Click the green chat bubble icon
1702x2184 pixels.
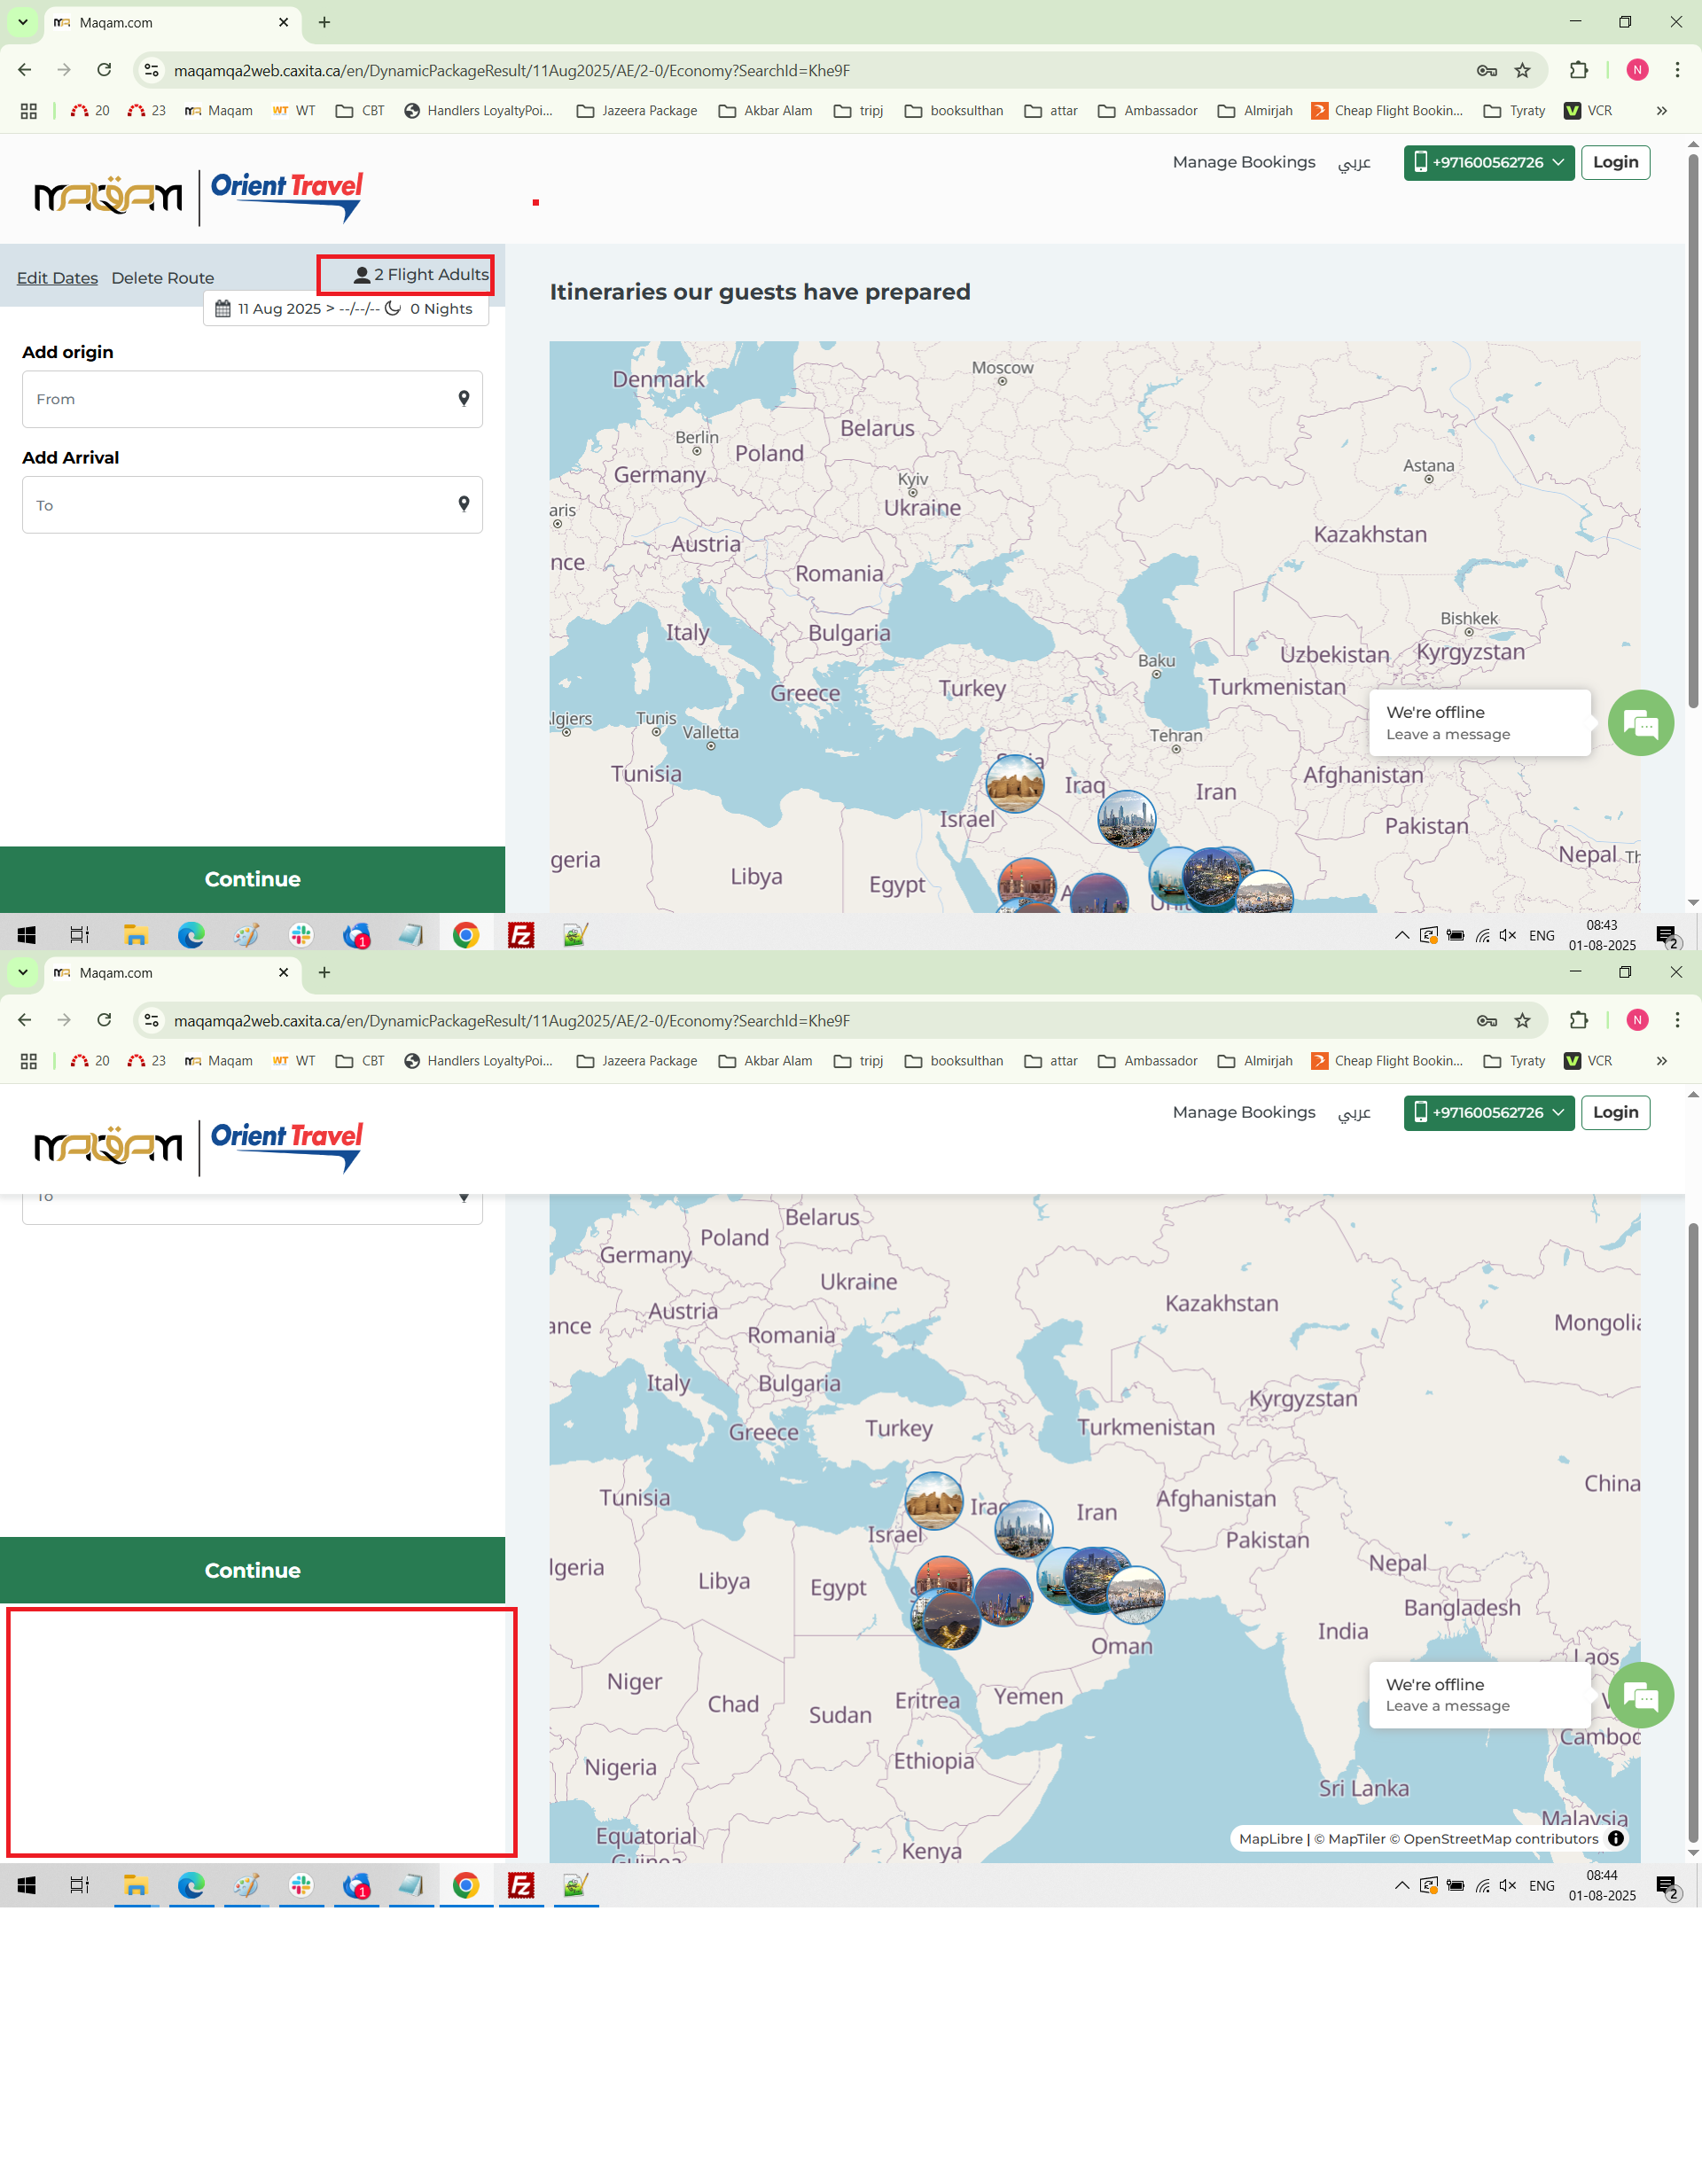[x=1640, y=722]
